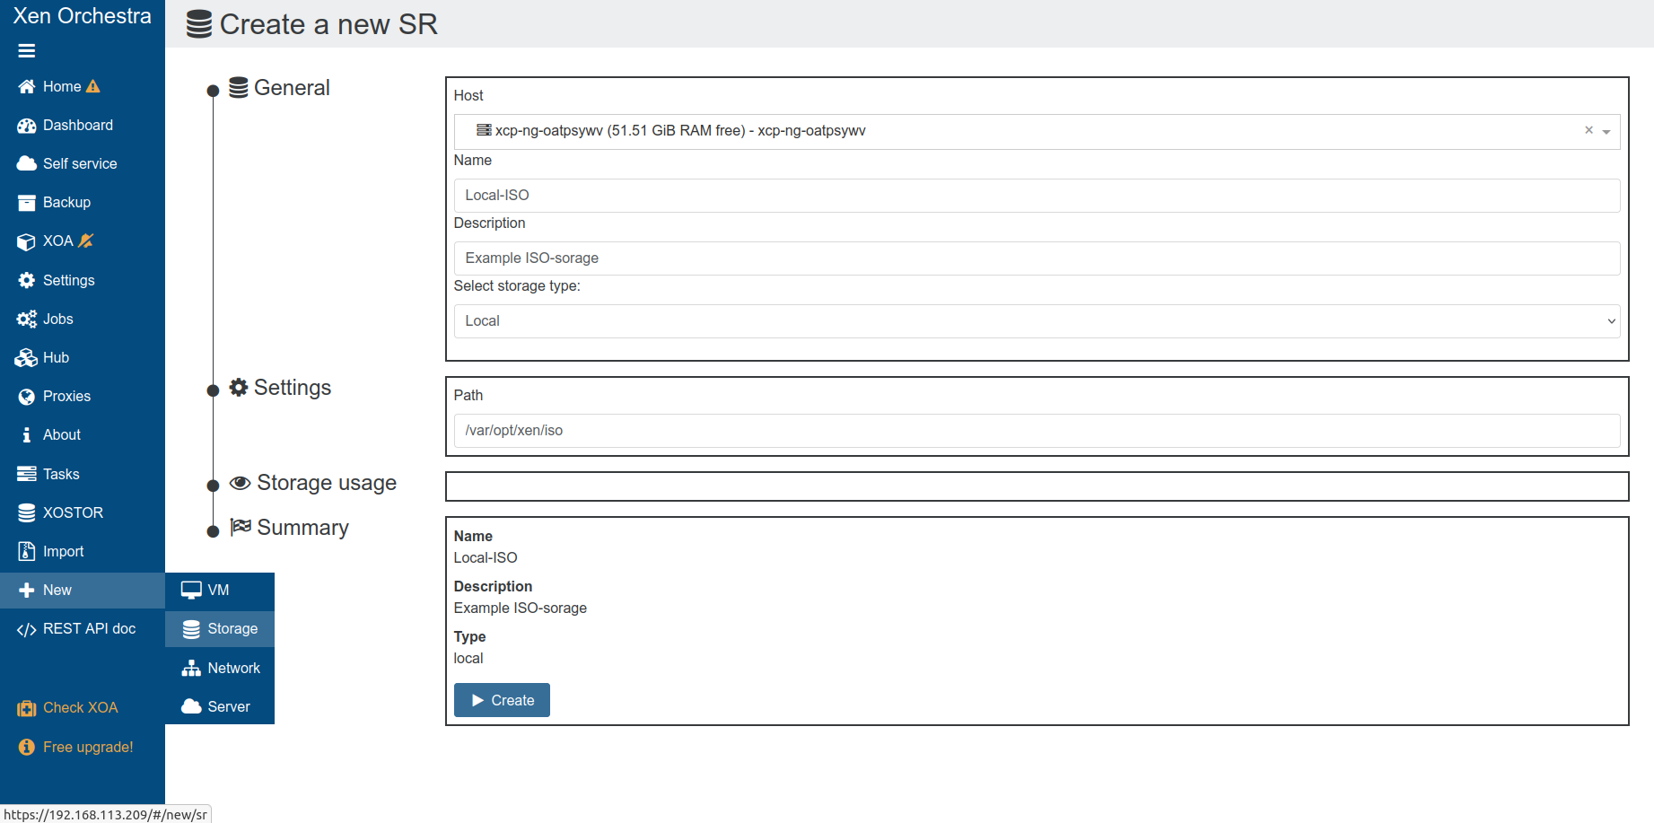Click the Import file icon
The image size is (1654, 823).
[27, 551]
